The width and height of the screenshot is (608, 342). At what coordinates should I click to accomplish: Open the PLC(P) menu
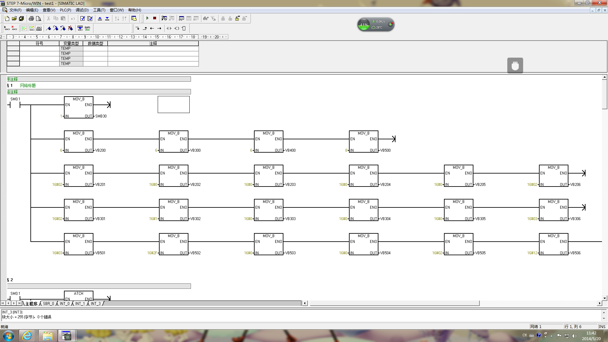click(65, 10)
